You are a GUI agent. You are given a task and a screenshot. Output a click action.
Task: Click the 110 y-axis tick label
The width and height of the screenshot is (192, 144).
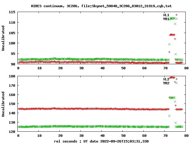[x=12, y=22]
